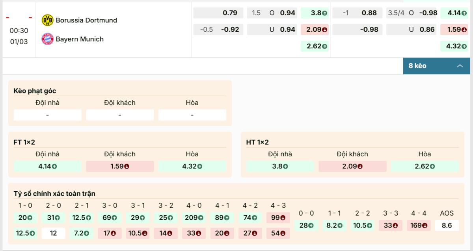Pick correct score 4-4 odds 169
This screenshot has height=251, width=473.
pos(419,225)
